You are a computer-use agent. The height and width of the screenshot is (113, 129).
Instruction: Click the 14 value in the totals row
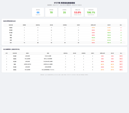(24, 43)
